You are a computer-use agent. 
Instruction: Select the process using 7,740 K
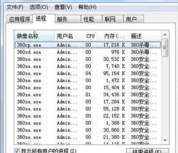(x=88, y=66)
